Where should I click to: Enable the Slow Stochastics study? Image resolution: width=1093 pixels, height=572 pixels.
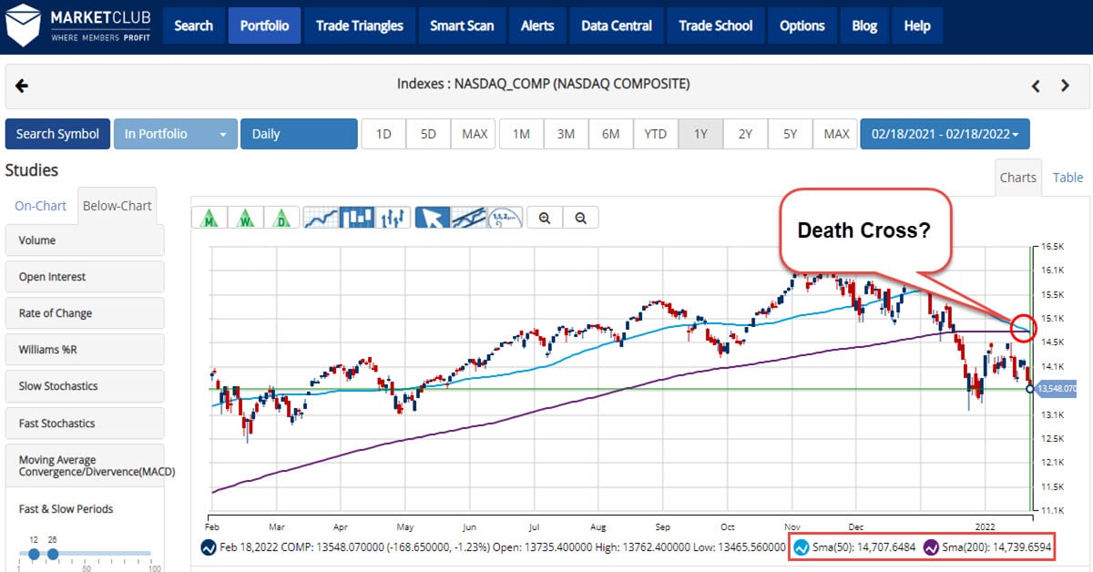[84, 386]
